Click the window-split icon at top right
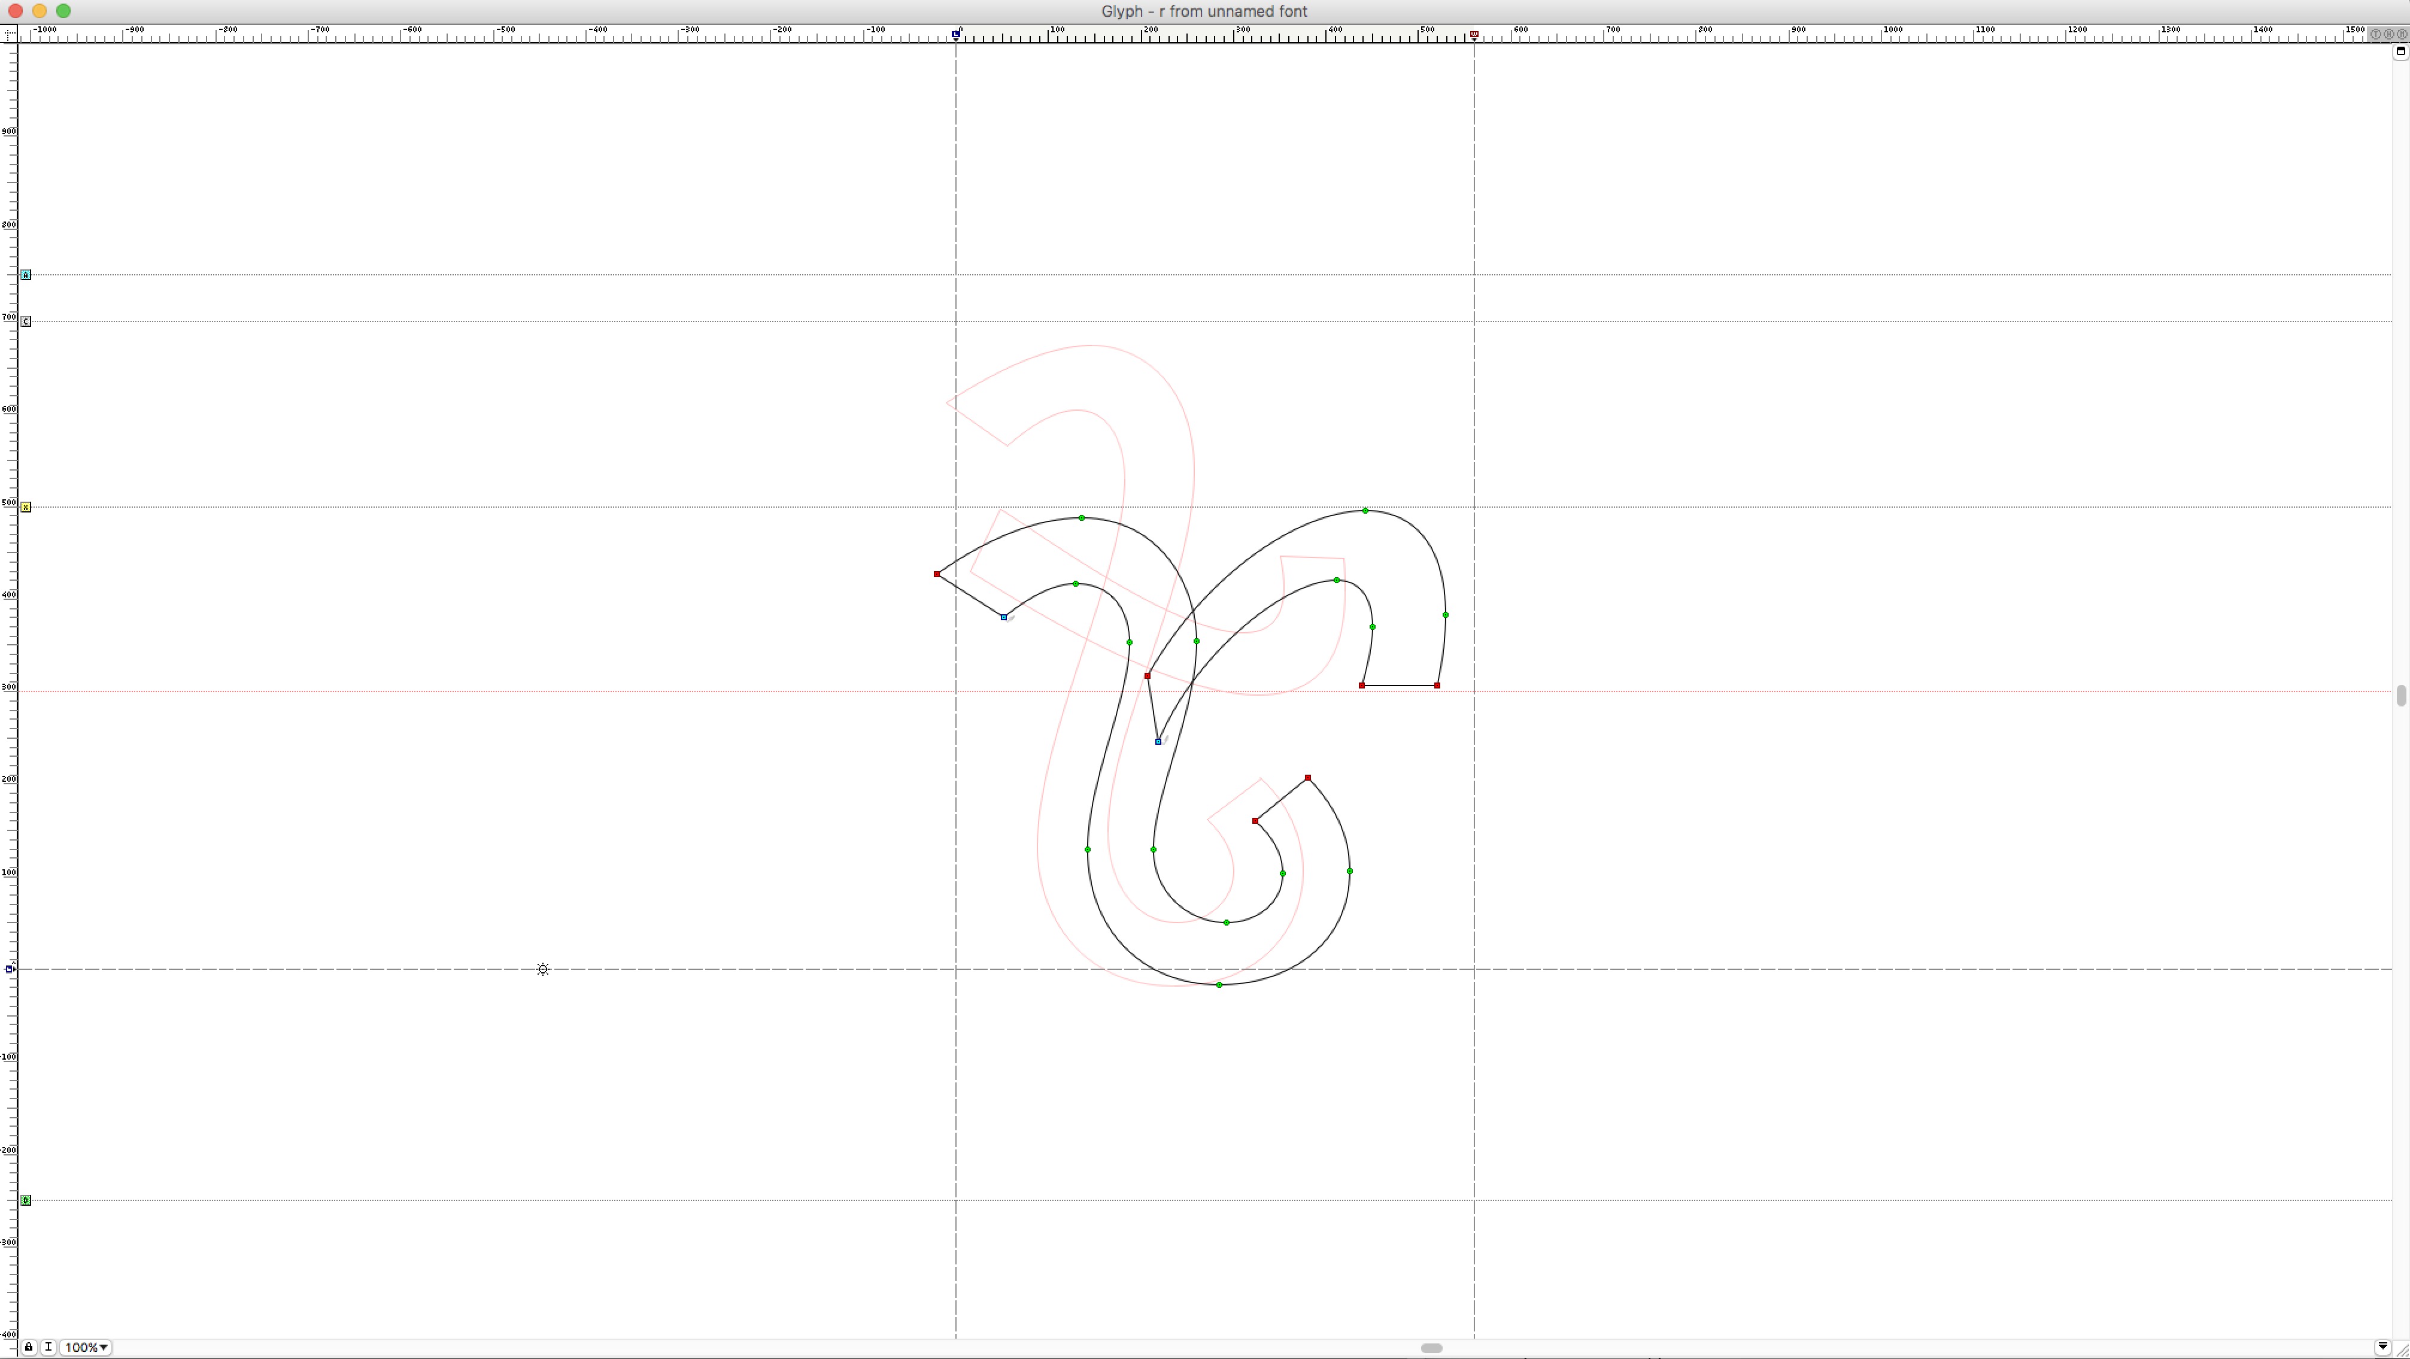This screenshot has height=1359, width=2410. [2400, 51]
